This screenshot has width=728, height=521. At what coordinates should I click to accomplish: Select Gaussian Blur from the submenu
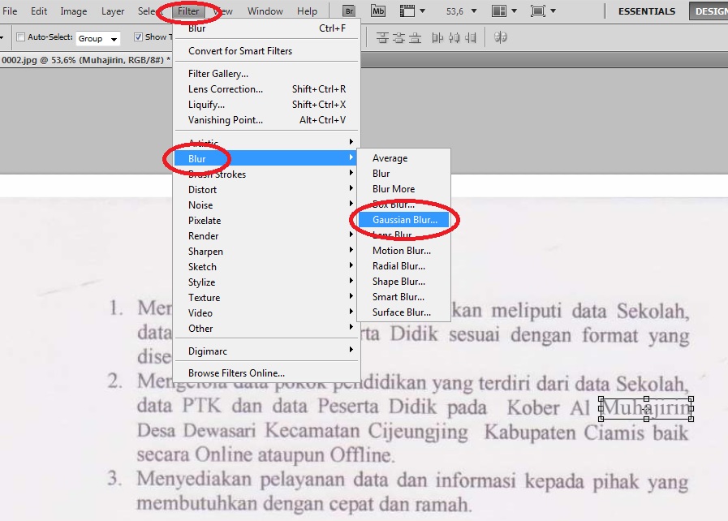coord(403,219)
